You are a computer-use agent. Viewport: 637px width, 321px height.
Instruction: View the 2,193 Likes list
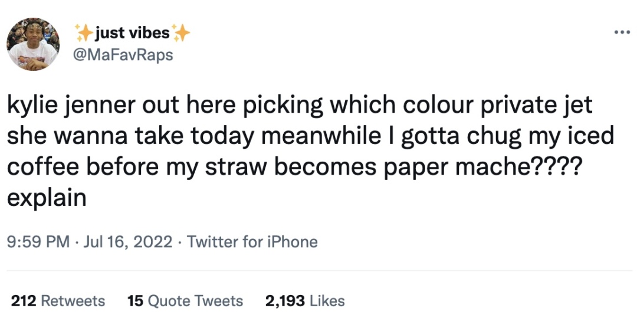click(x=305, y=301)
